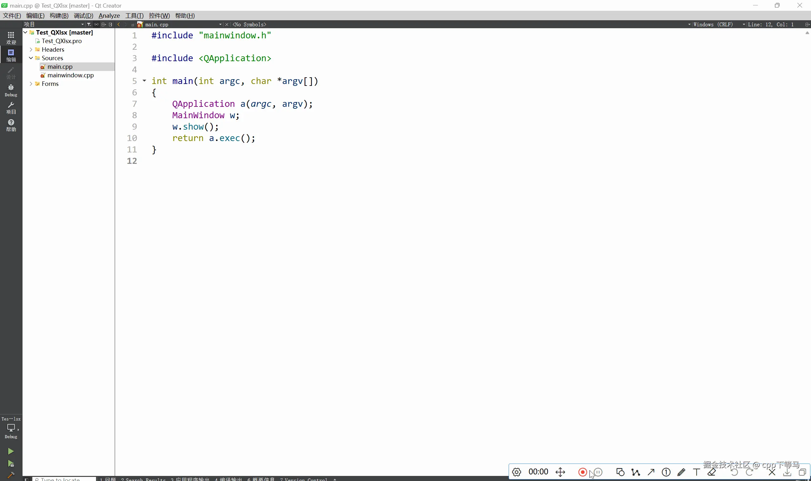
Task: Run the project with green play button
Action: [x=11, y=451]
